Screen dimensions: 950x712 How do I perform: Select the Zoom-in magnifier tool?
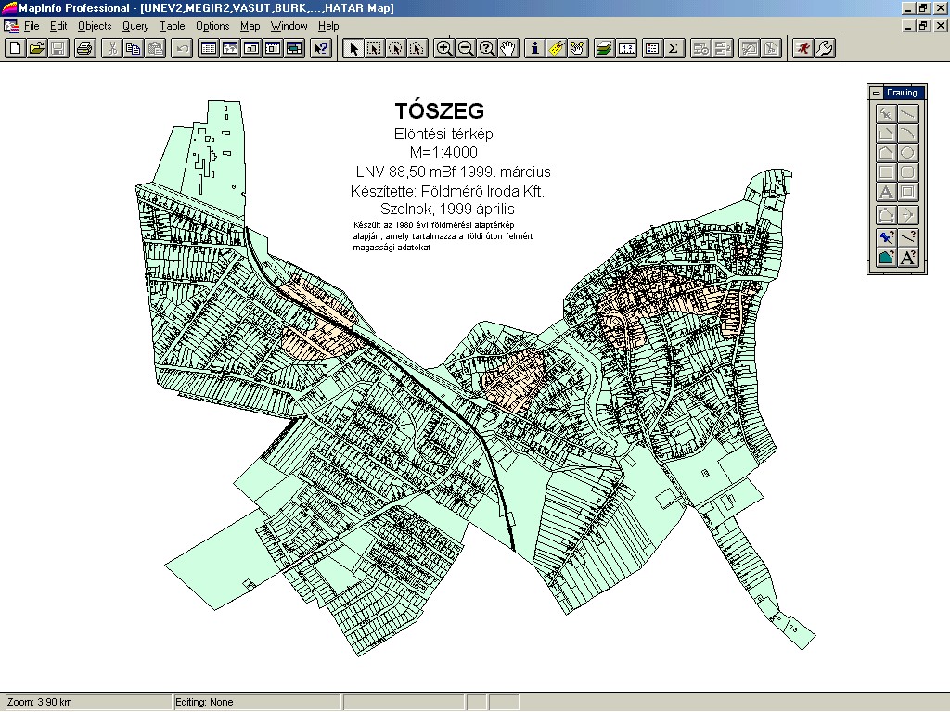click(444, 48)
